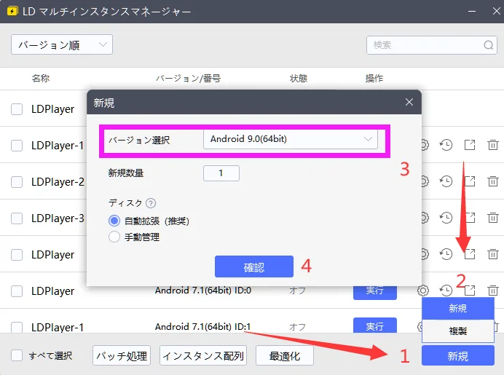504x375 pixels.
Task: Click the LDPlayer-2 instance name
Action: click(58, 182)
